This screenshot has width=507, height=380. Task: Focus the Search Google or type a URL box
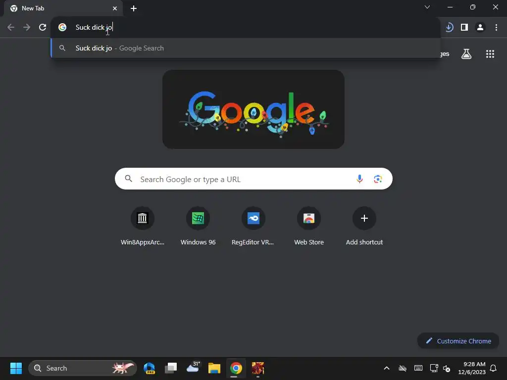click(253, 179)
